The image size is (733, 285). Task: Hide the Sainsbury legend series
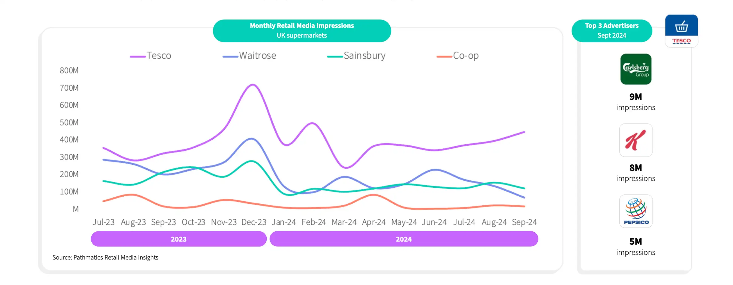356,56
